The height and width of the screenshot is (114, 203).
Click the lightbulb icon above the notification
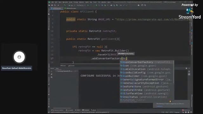click(x=170, y=101)
